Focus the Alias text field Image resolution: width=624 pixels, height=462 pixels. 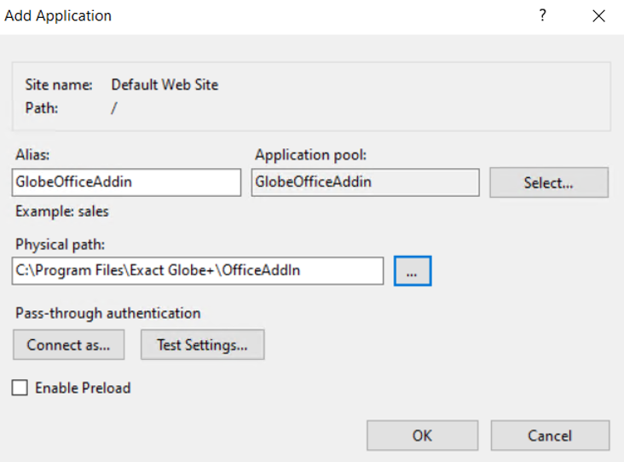(126, 182)
